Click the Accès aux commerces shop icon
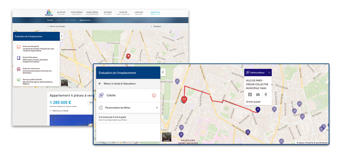This screenshot has width=341, height=153. tap(19, 69)
